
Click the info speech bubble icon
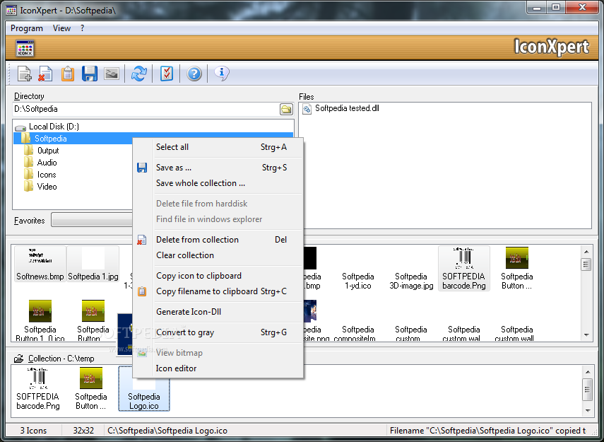pos(222,73)
